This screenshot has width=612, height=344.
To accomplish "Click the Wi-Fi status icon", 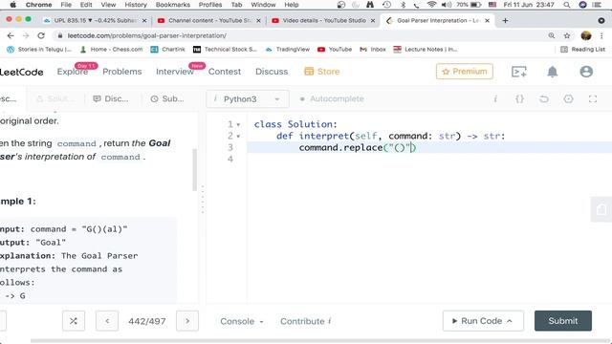I will pos(431,5).
